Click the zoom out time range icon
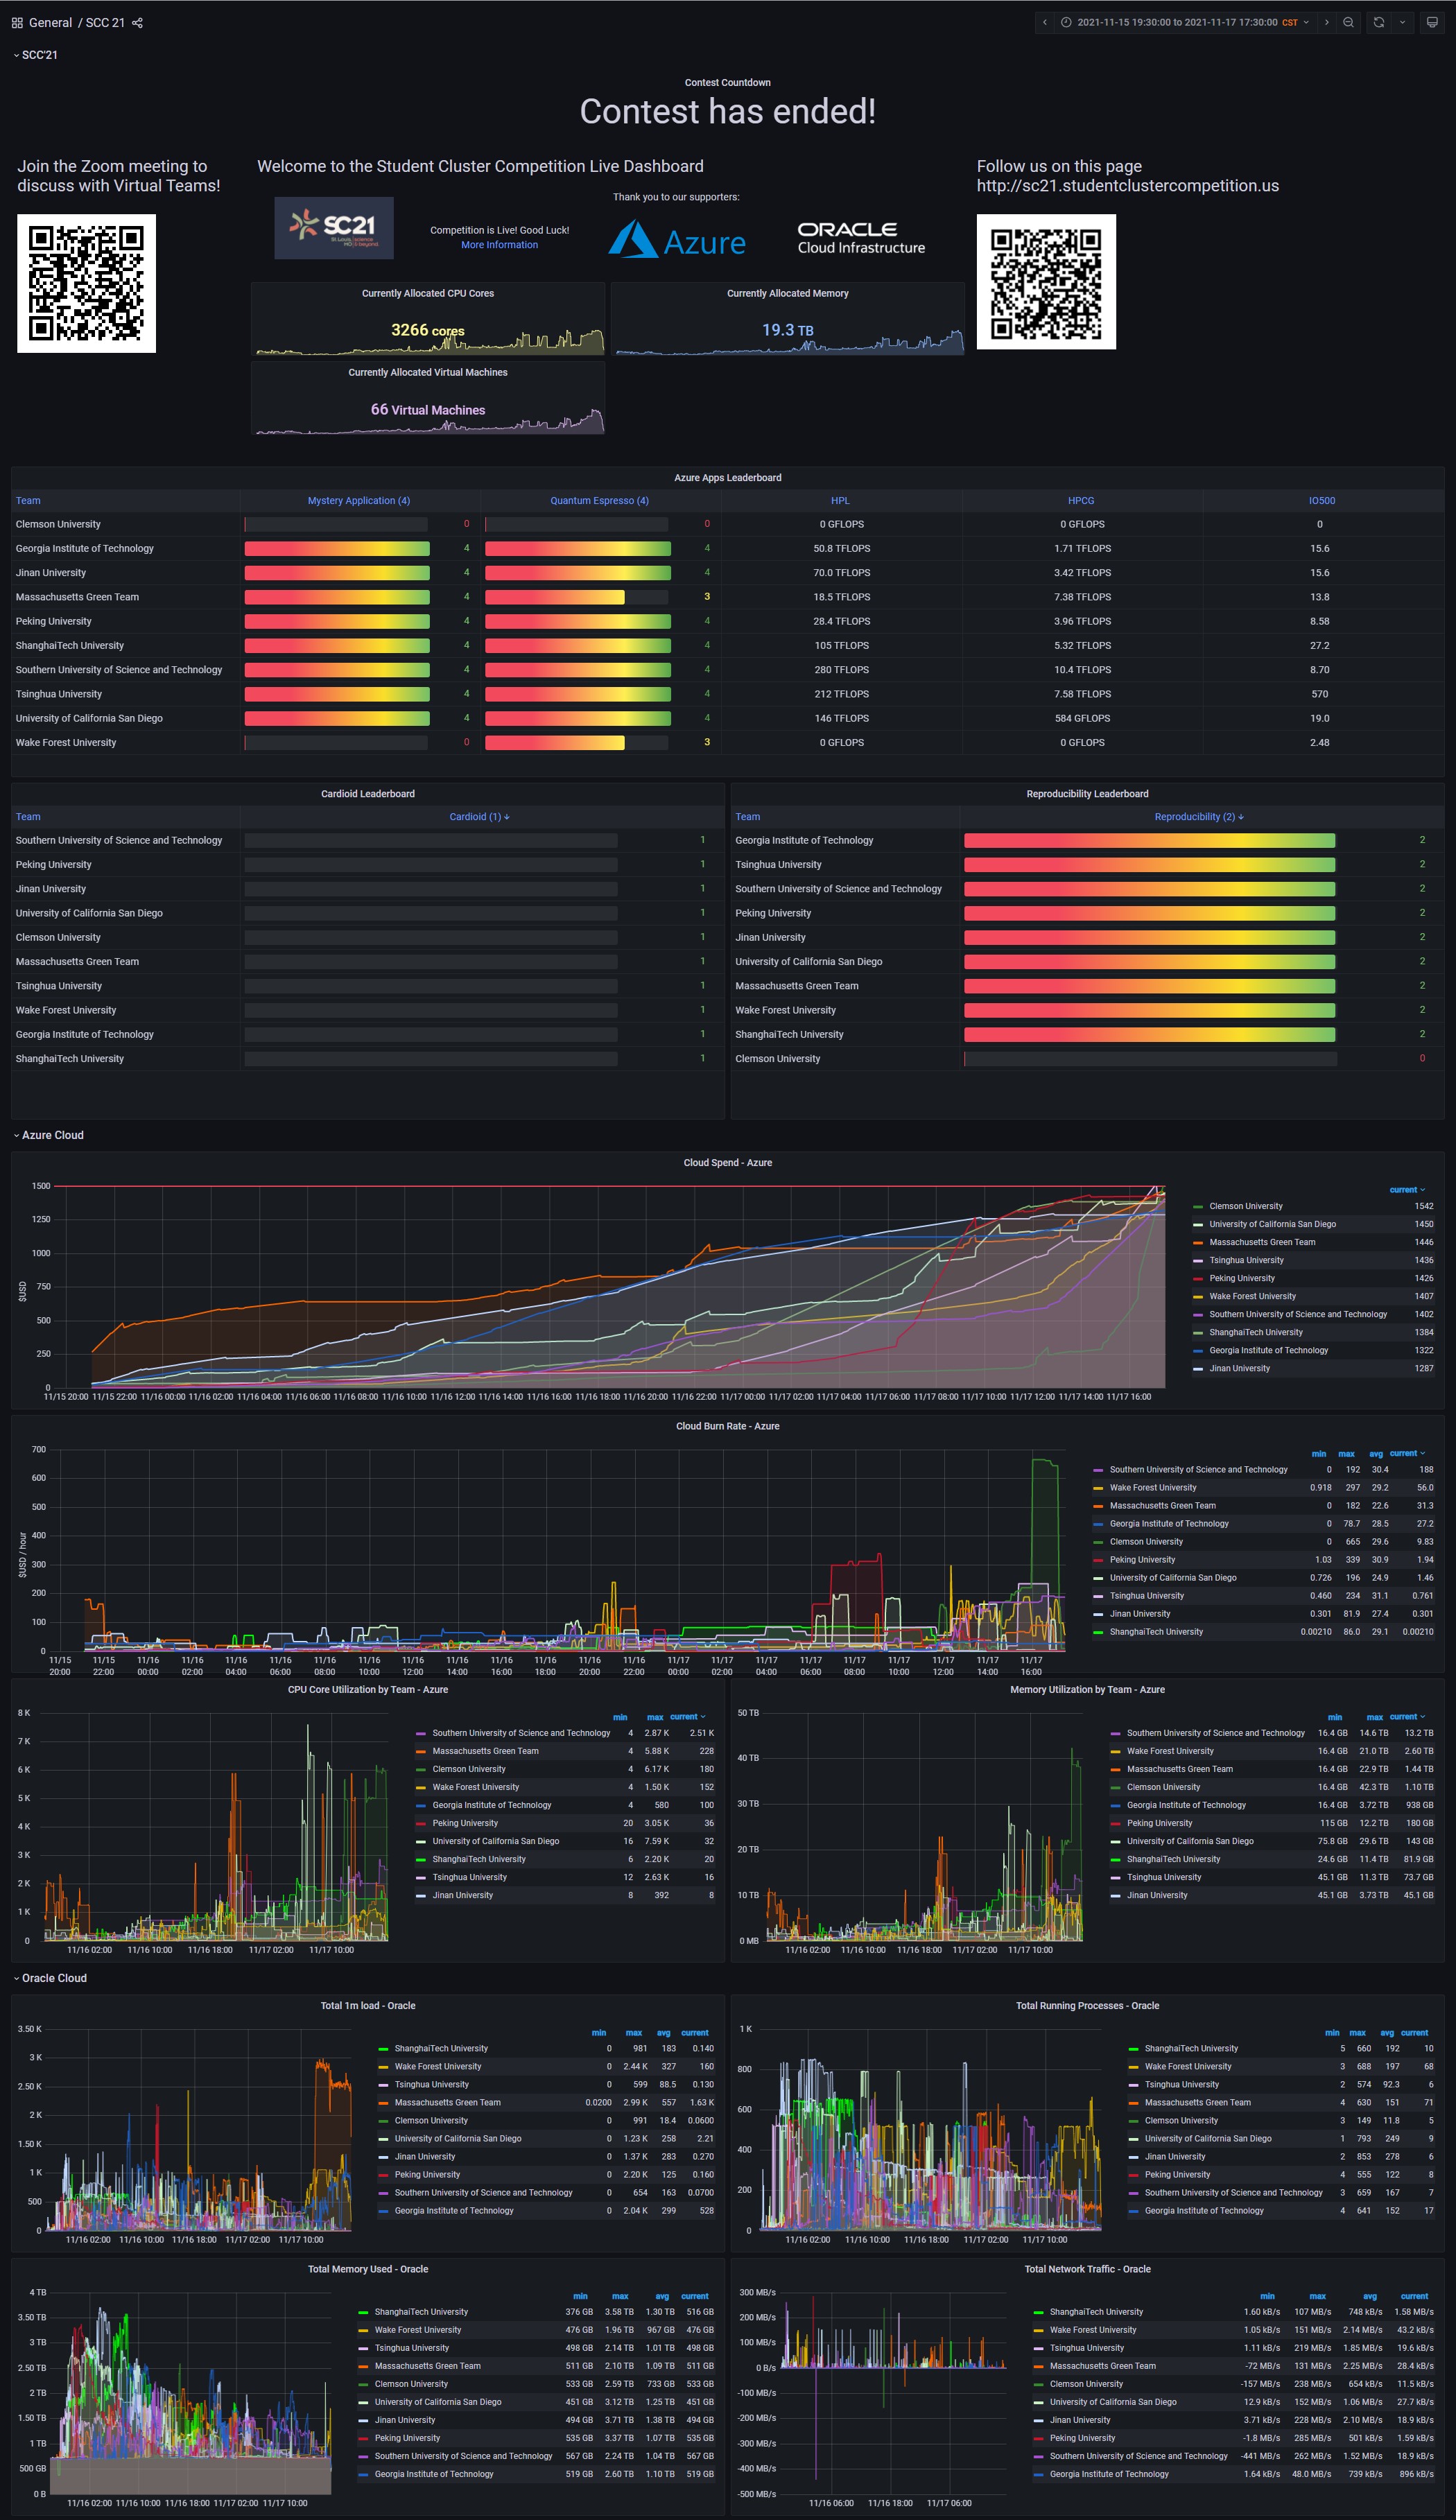Screen dimensions: 1456x2520 coord(1348,22)
